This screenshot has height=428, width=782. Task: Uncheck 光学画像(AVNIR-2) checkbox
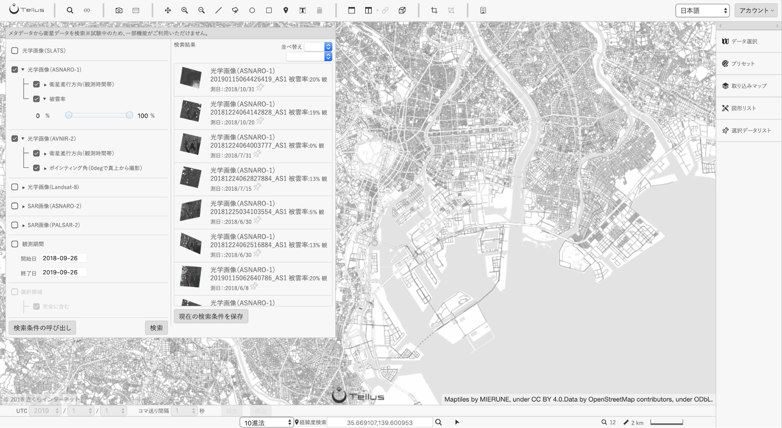pyautogui.click(x=15, y=138)
